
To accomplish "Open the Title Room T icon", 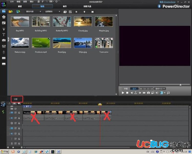I will (x=4, y=34).
